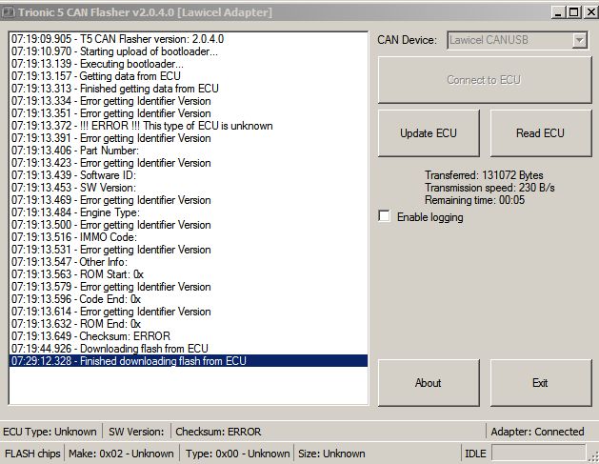
Task: Select the 'IMMO Code:' log line
Action: 188,237
